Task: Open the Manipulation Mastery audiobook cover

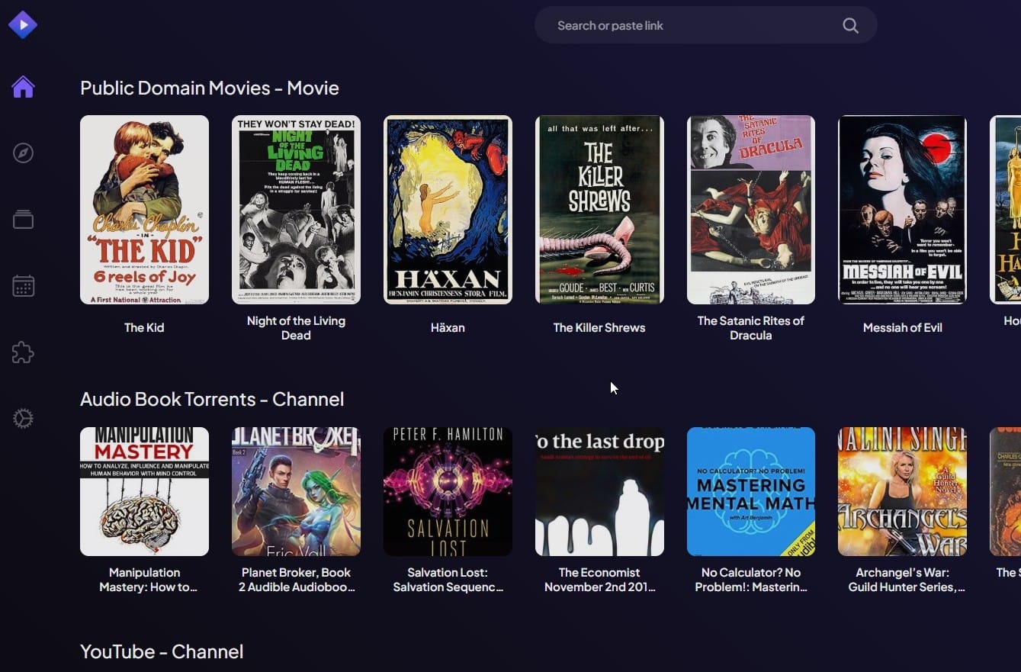Action: pos(144,491)
